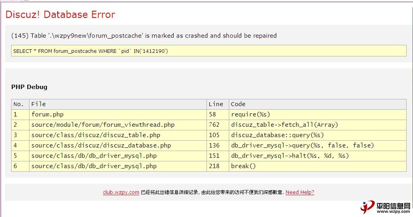This screenshot has width=413, height=217.
Task: Select the discuz_database.php file path cell
Action: [118, 145]
